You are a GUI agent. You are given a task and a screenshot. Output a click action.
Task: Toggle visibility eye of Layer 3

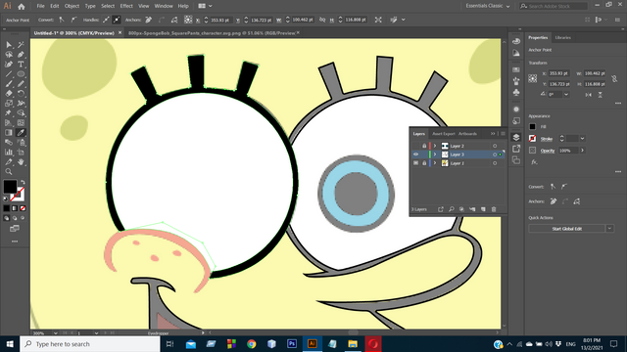point(415,154)
